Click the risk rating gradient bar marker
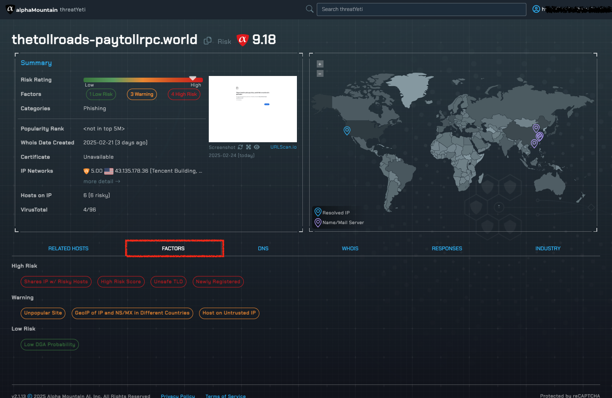The image size is (612, 398). coord(193,78)
